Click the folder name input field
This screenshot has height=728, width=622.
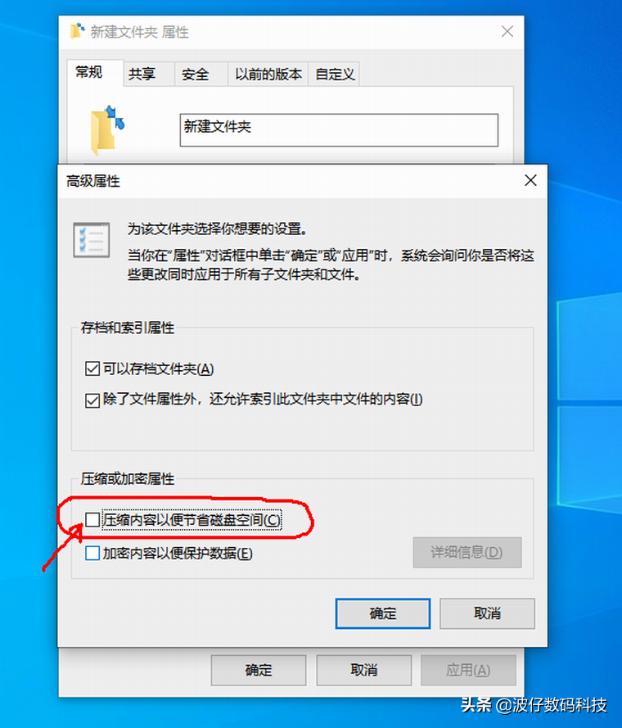pos(339,130)
